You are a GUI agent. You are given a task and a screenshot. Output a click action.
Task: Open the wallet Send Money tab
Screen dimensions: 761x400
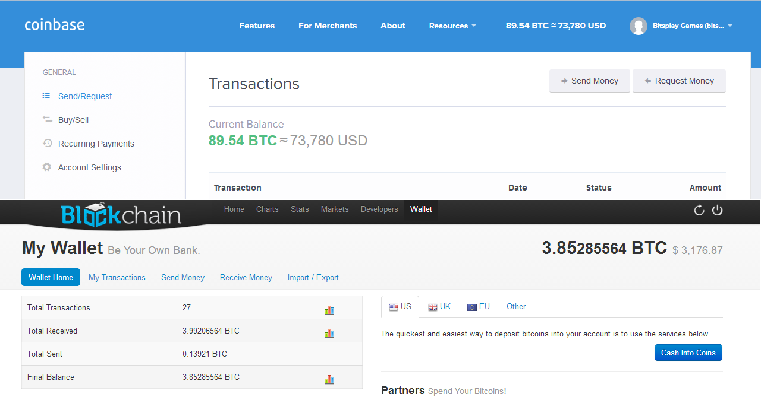(183, 277)
